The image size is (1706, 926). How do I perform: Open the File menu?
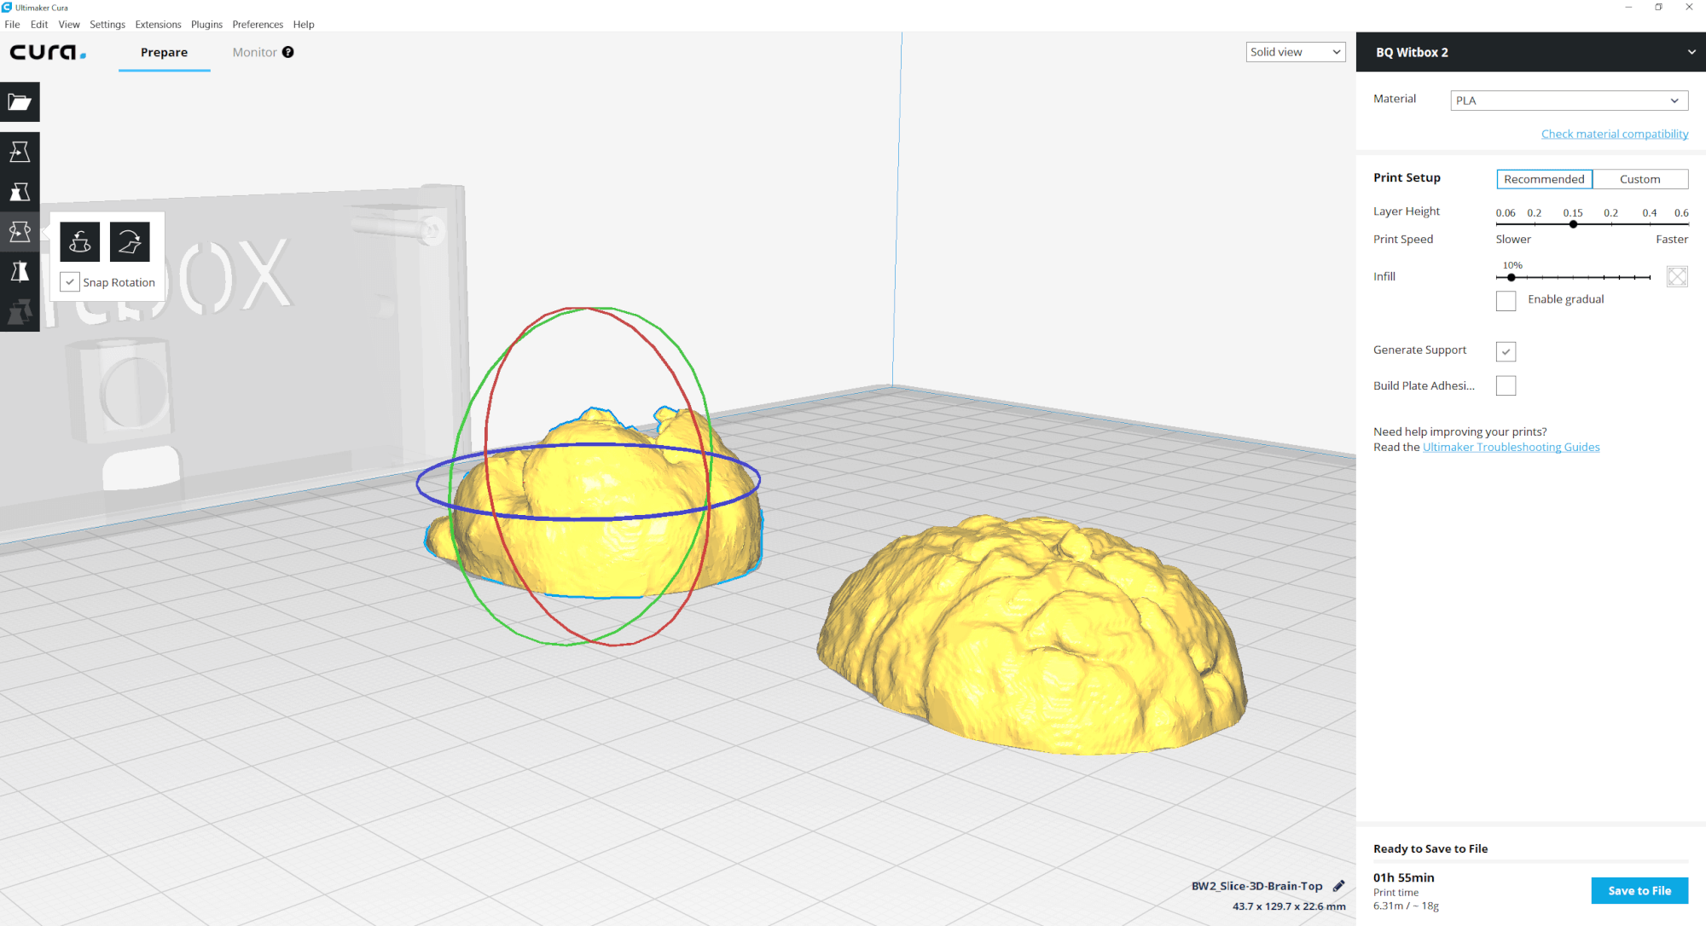tap(12, 24)
